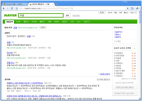Open a new tab with the plus button

tap(57, 4)
